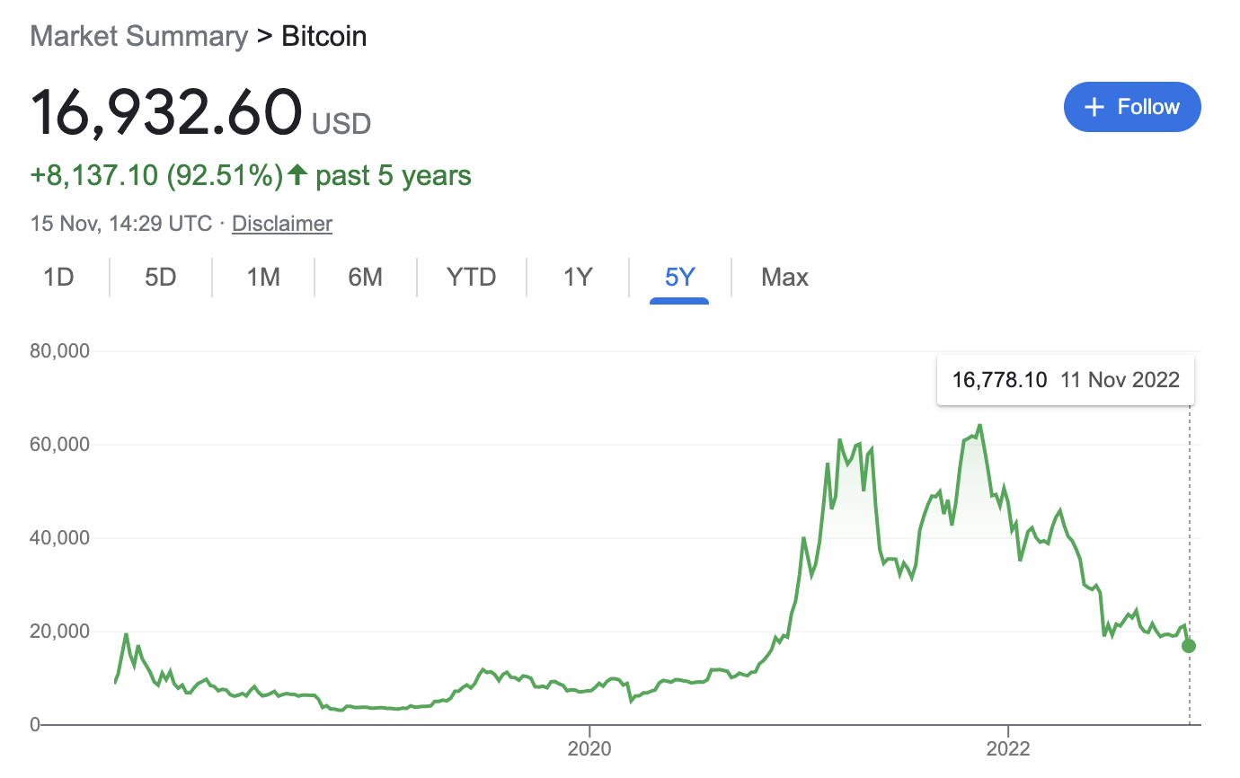Click the plus icon on the Follow button
This screenshot has height=778, width=1240.
(1094, 107)
